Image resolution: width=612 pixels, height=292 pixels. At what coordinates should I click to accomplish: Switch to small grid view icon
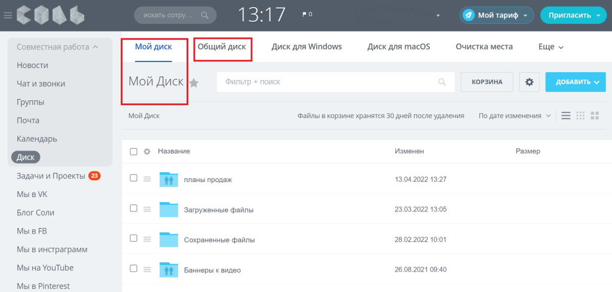580,116
